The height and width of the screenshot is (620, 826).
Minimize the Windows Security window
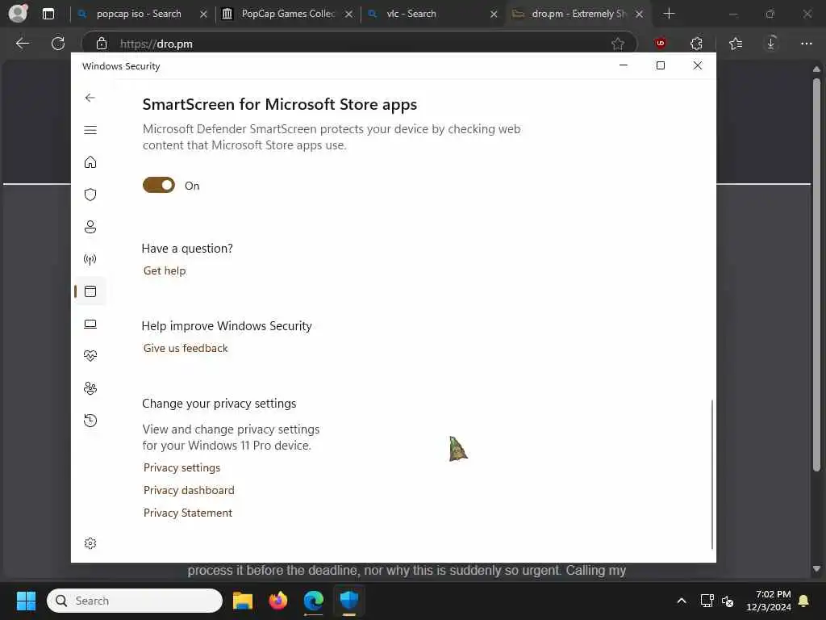pyautogui.click(x=624, y=65)
